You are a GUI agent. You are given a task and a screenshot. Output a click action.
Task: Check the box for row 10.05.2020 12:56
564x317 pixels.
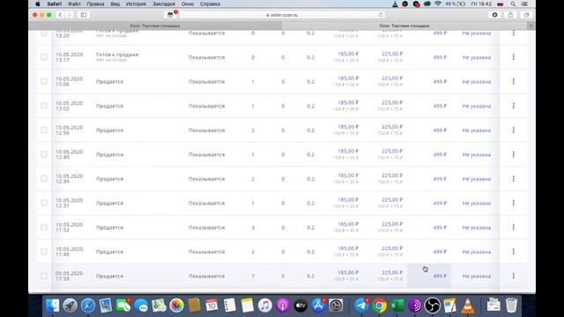44,130
